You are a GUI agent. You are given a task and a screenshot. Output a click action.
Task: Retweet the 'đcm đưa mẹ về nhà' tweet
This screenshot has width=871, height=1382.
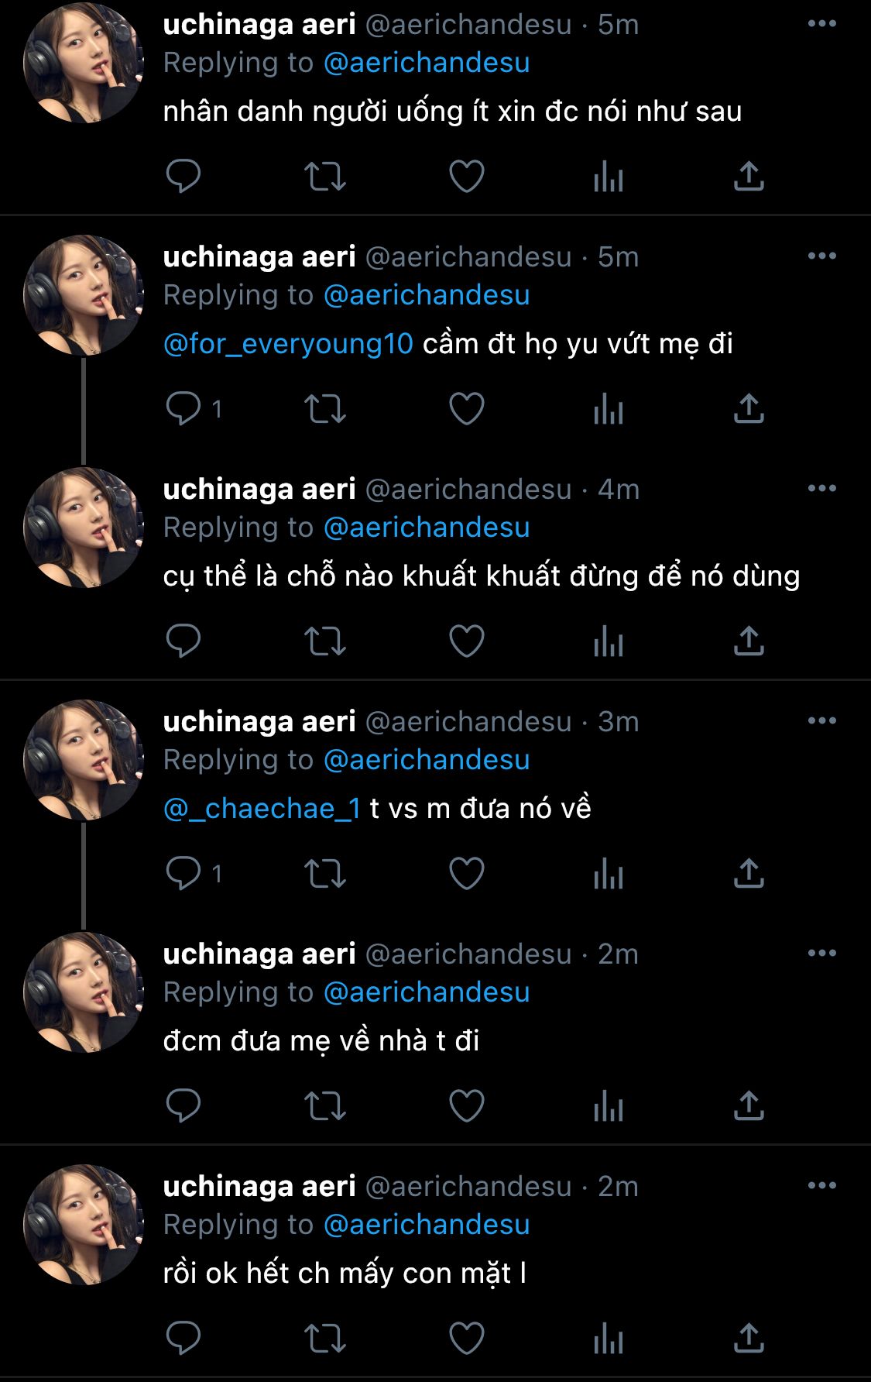click(324, 1106)
